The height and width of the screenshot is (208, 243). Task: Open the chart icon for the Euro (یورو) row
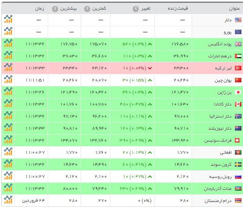tap(8, 32)
